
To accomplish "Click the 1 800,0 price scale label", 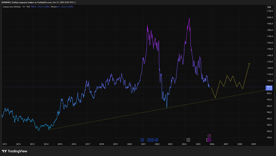I will (270, 30).
